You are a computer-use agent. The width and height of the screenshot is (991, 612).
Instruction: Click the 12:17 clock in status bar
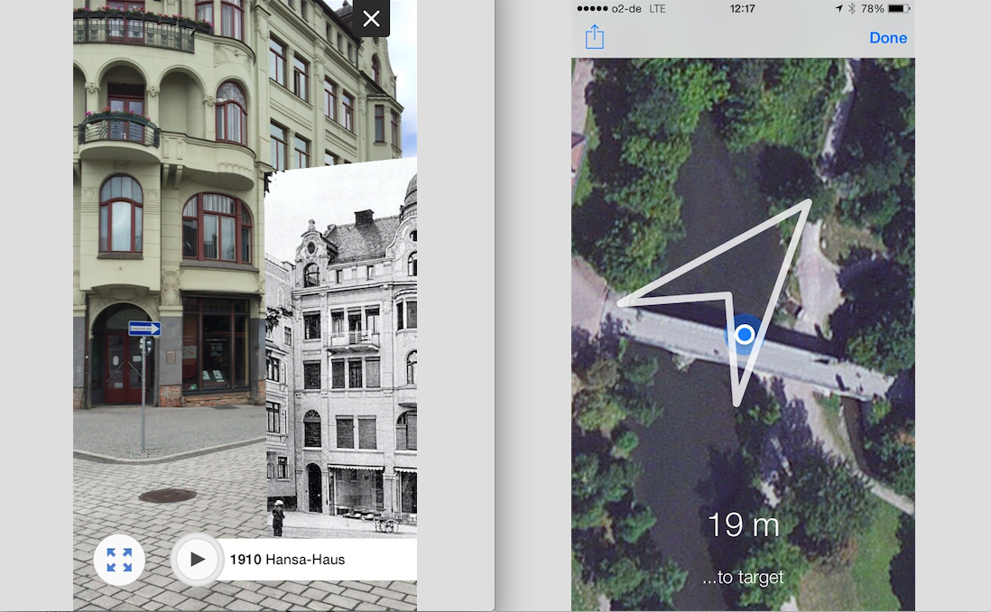(x=742, y=8)
